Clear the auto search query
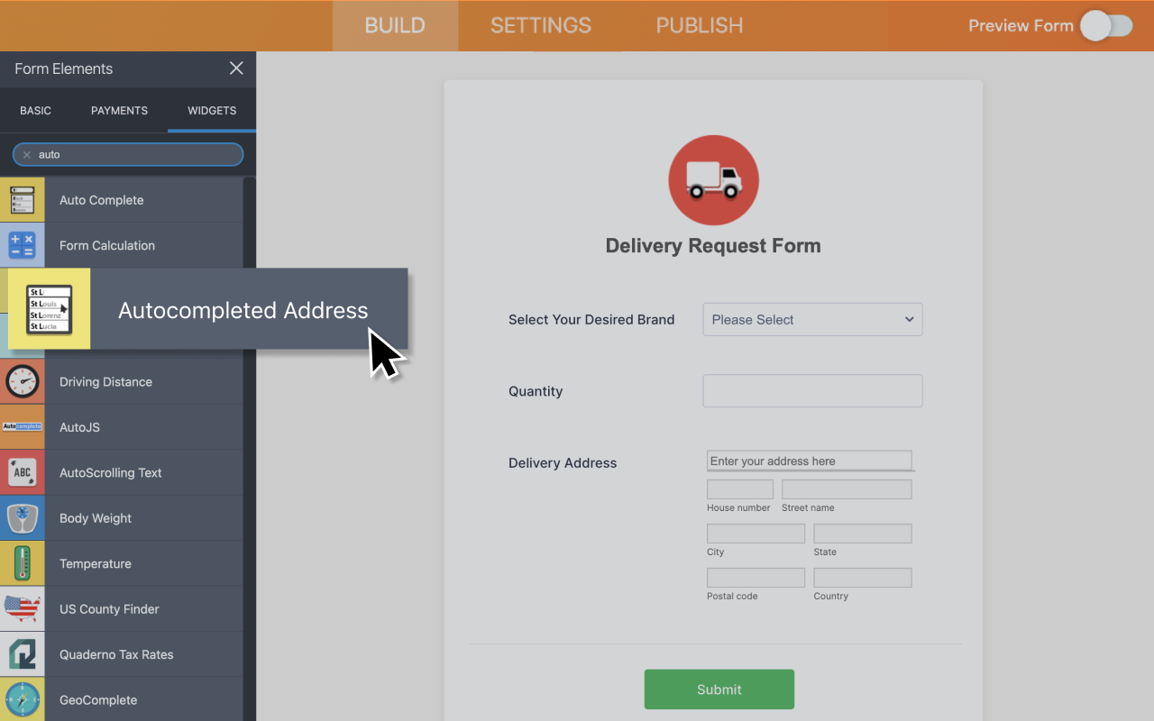Image resolution: width=1154 pixels, height=721 pixels. click(x=27, y=154)
